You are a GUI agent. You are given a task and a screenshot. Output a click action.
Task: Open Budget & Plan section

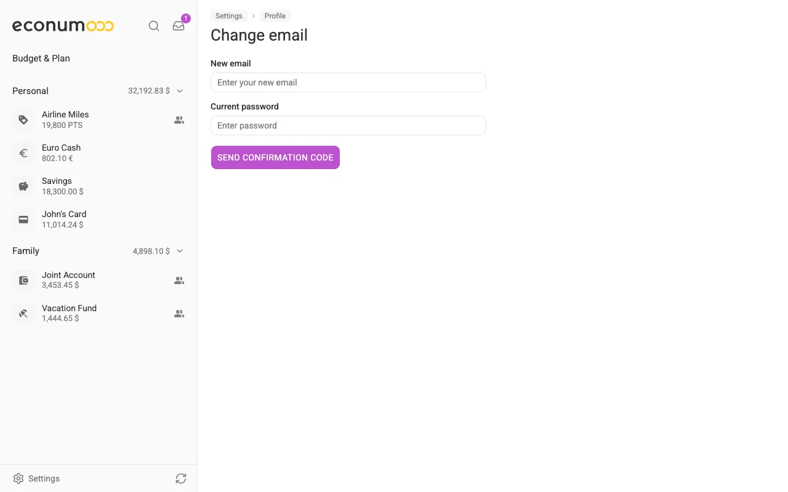tap(41, 58)
